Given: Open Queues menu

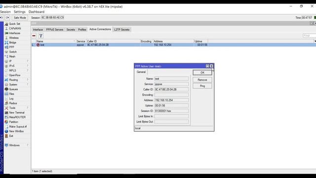Looking at the screenshot, I should pos(13,89).
